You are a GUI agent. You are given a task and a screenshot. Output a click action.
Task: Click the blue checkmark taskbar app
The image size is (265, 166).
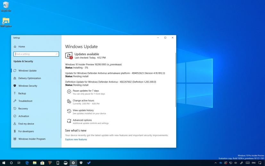click(89, 163)
